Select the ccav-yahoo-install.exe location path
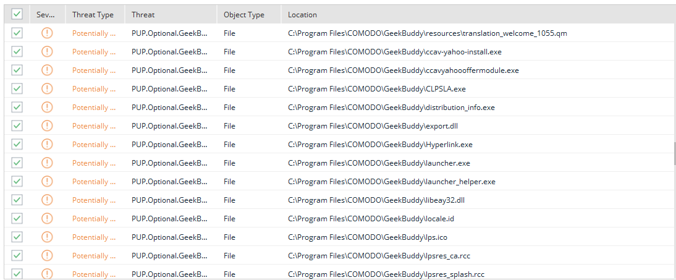The width and height of the screenshot is (676, 280). 394,52
